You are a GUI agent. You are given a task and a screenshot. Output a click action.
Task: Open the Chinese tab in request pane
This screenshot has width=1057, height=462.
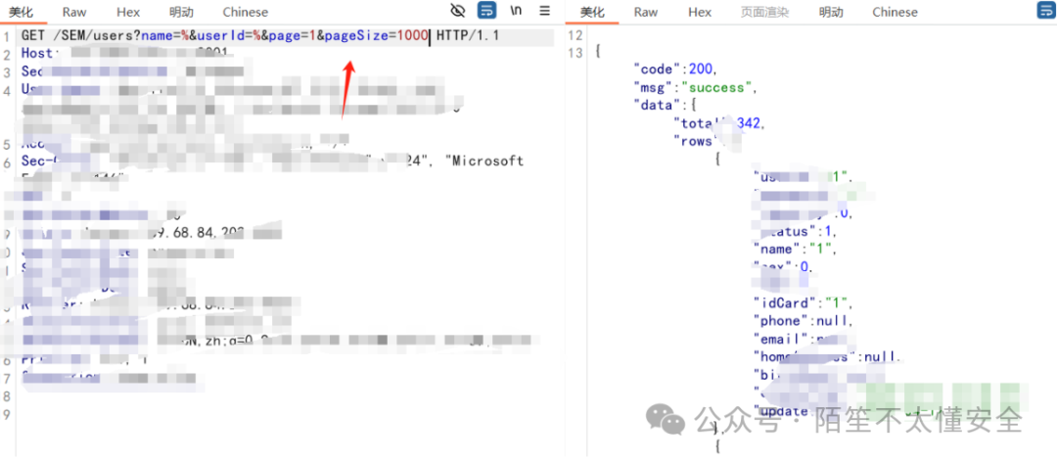point(246,12)
